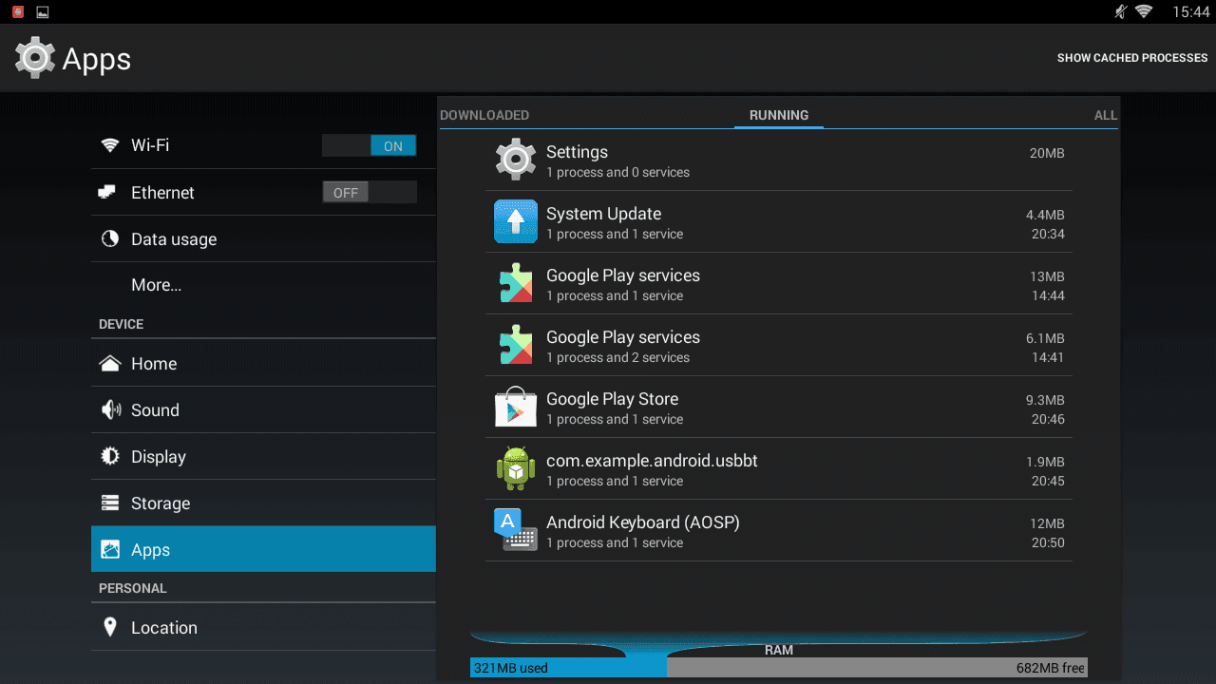The height and width of the screenshot is (684, 1216).
Task: Click '1 process and 0 services' text
Action: (x=617, y=172)
